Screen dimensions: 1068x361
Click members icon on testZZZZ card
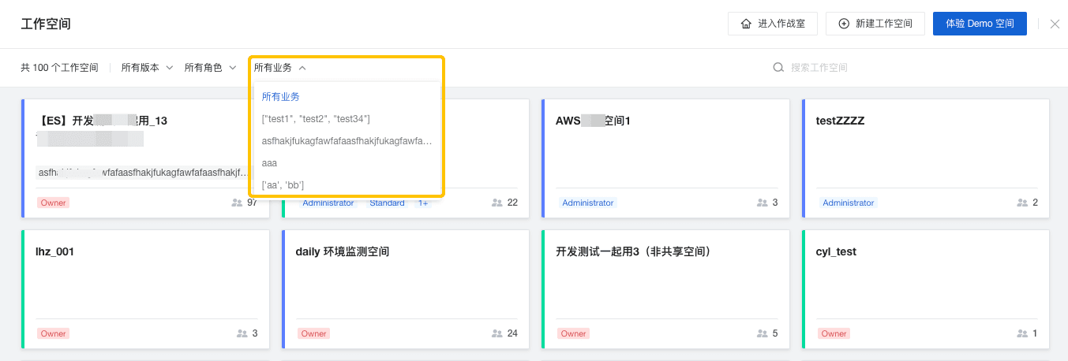coord(1022,203)
